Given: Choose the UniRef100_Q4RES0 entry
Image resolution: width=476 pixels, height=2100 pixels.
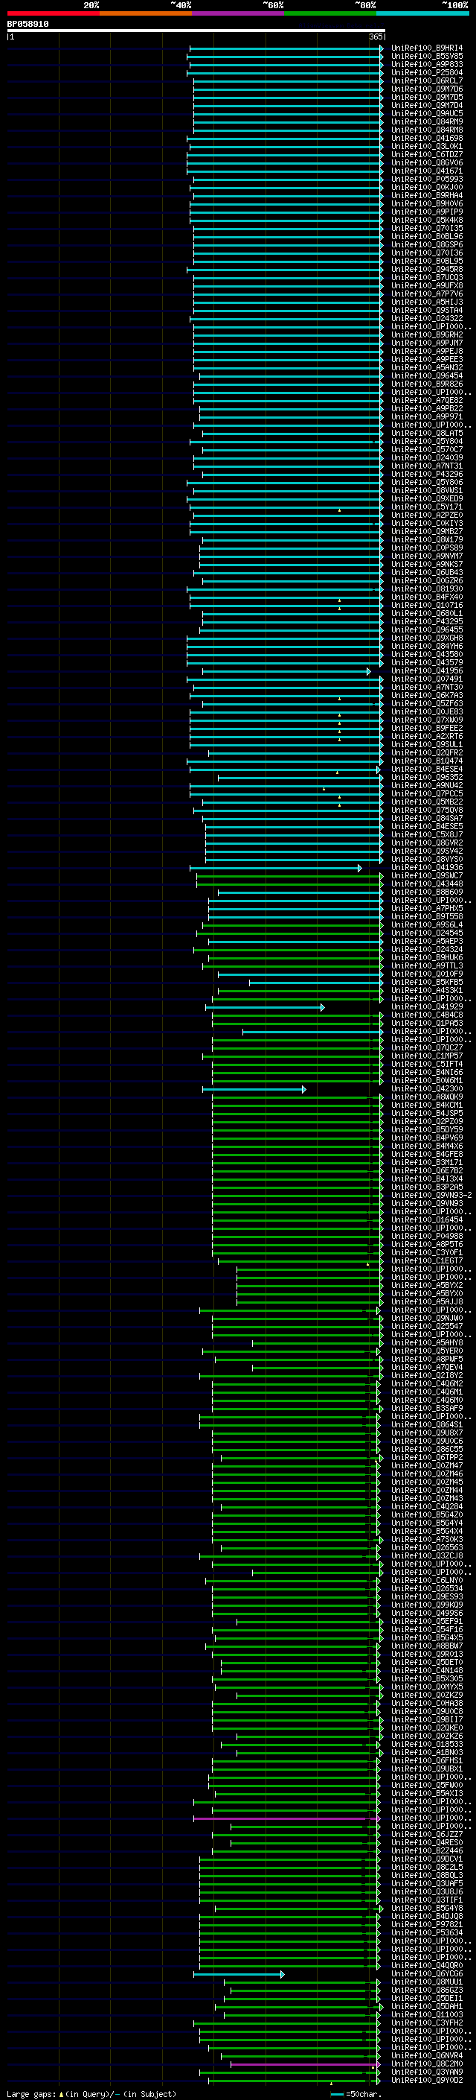Looking at the screenshot, I should 427,1842.
